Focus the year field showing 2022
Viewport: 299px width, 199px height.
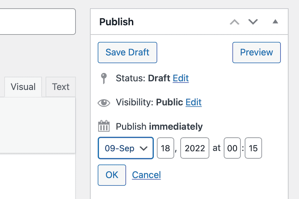tap(195, 148)
